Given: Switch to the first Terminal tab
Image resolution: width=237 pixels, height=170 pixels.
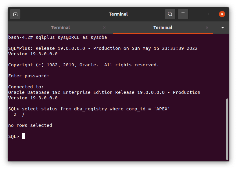Looking at the screenshot, I should (60, 28).
